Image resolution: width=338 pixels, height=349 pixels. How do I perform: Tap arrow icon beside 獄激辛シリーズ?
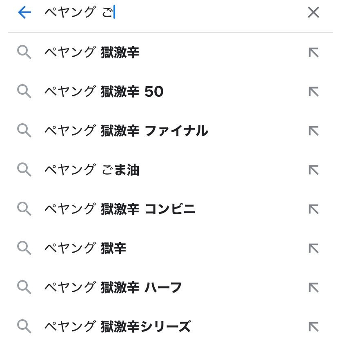pos(313,327)
